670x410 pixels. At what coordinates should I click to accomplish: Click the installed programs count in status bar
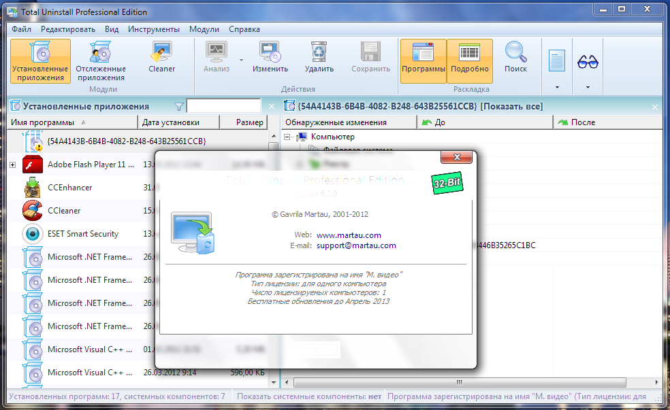tap(117, 396)
